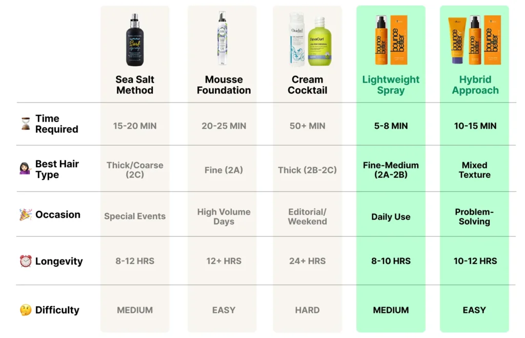Screen dimensions: 525x338
Task: Select the Mousse Foundation column heading
Action: click(224, 85)
